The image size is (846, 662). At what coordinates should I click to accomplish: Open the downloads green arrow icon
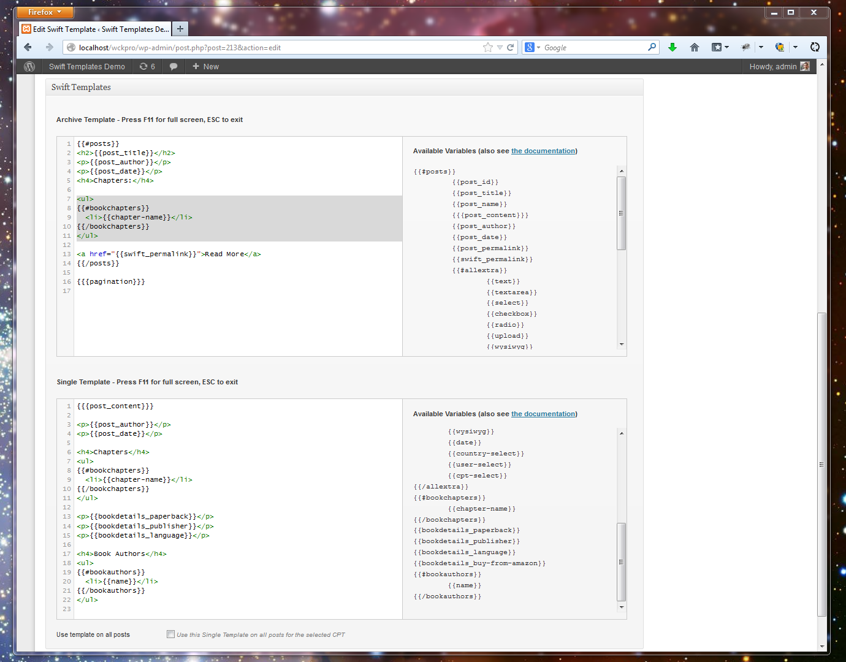pos(673,47)
